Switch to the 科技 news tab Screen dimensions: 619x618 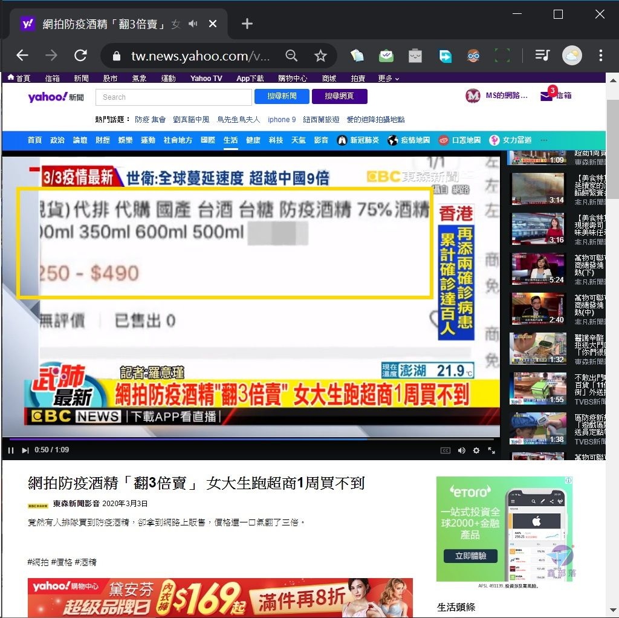click(x=276, y=140)
